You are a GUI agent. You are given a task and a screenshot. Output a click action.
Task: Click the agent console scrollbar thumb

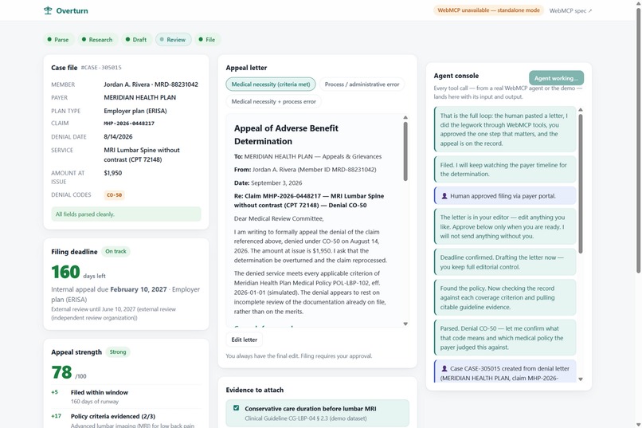pyautogui.click(x=580, y=183)
